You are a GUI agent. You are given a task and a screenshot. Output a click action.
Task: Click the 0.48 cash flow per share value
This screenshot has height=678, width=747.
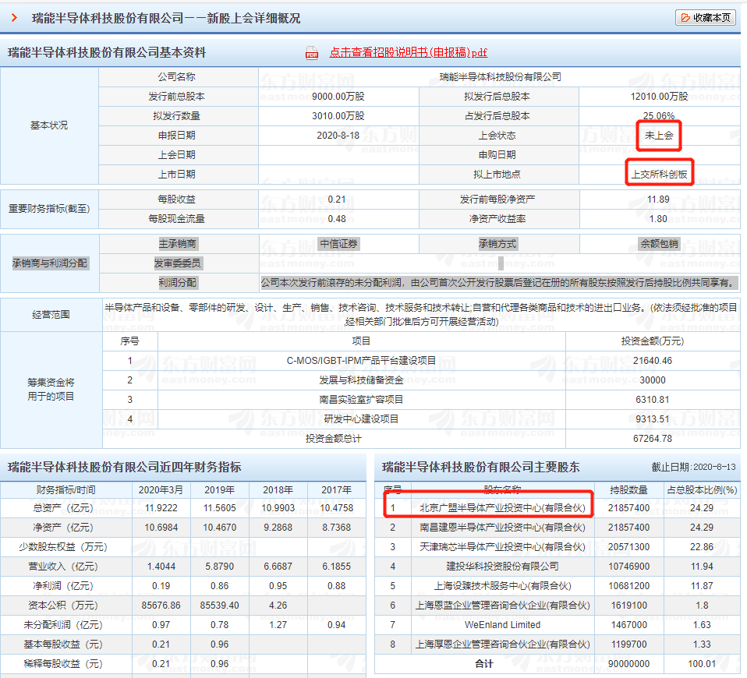[337, 218]
